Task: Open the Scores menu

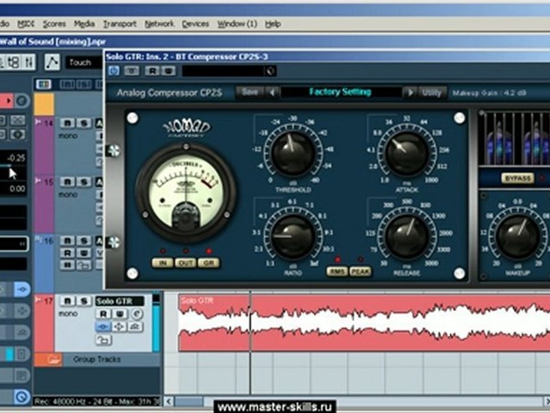Action: coord(54,24)
